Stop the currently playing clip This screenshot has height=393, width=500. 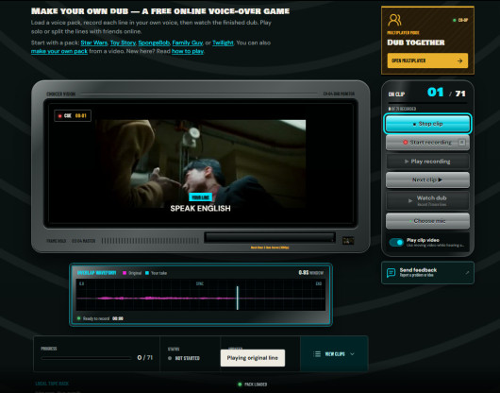click(427, 124)
